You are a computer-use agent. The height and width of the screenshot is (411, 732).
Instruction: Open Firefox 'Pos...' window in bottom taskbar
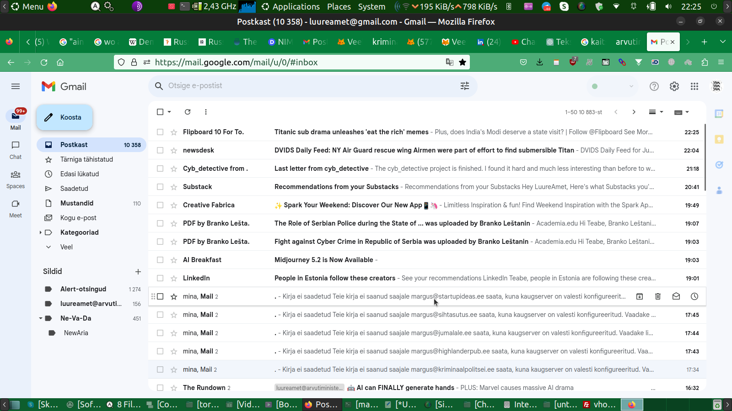point(321,405)
